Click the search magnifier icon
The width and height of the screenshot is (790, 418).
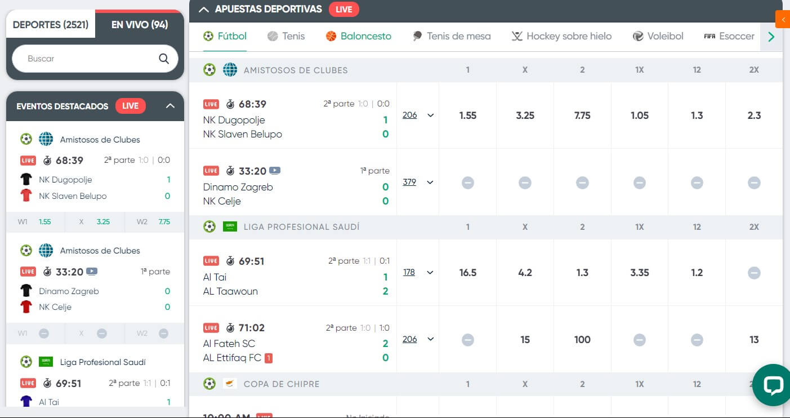tap(164, 59)
